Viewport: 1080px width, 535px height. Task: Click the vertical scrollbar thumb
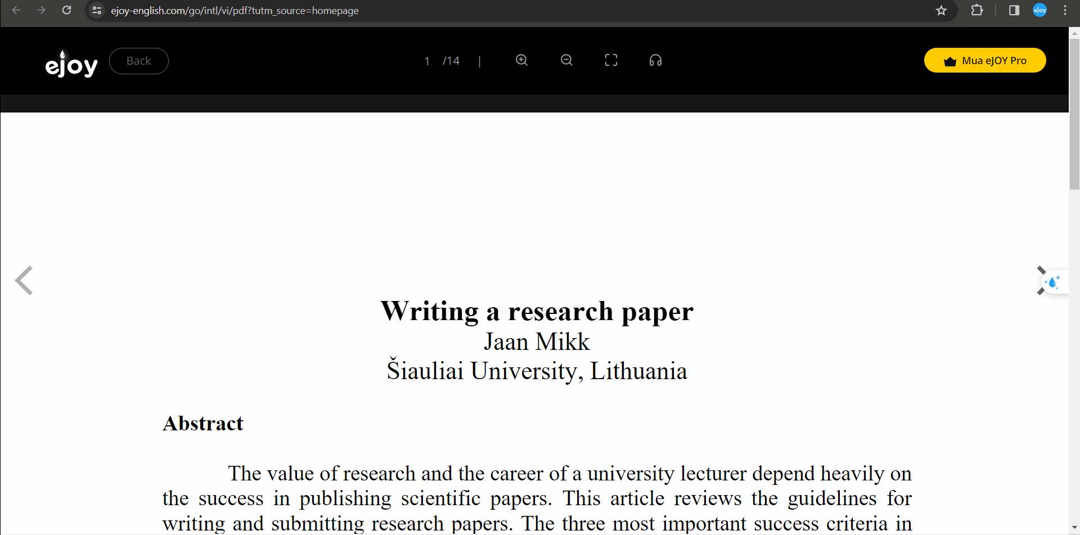coord(1074,115)
